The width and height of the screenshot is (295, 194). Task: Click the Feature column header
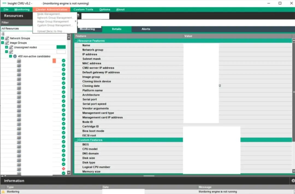129,36
